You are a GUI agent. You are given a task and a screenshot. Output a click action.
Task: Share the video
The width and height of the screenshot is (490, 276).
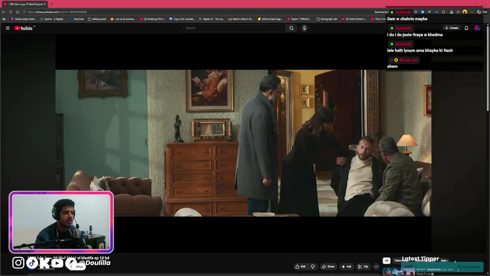click(328, 266)
